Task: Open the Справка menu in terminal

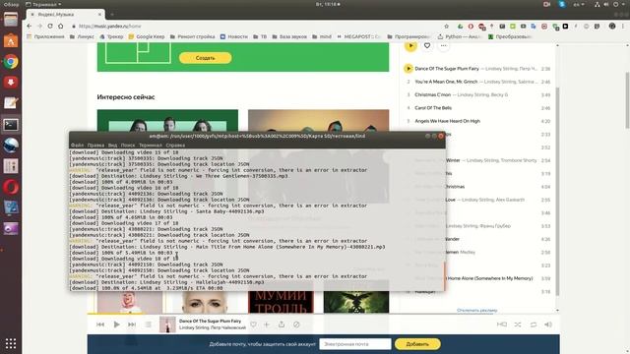Action: pyautogui.click(x=175, y=146)
